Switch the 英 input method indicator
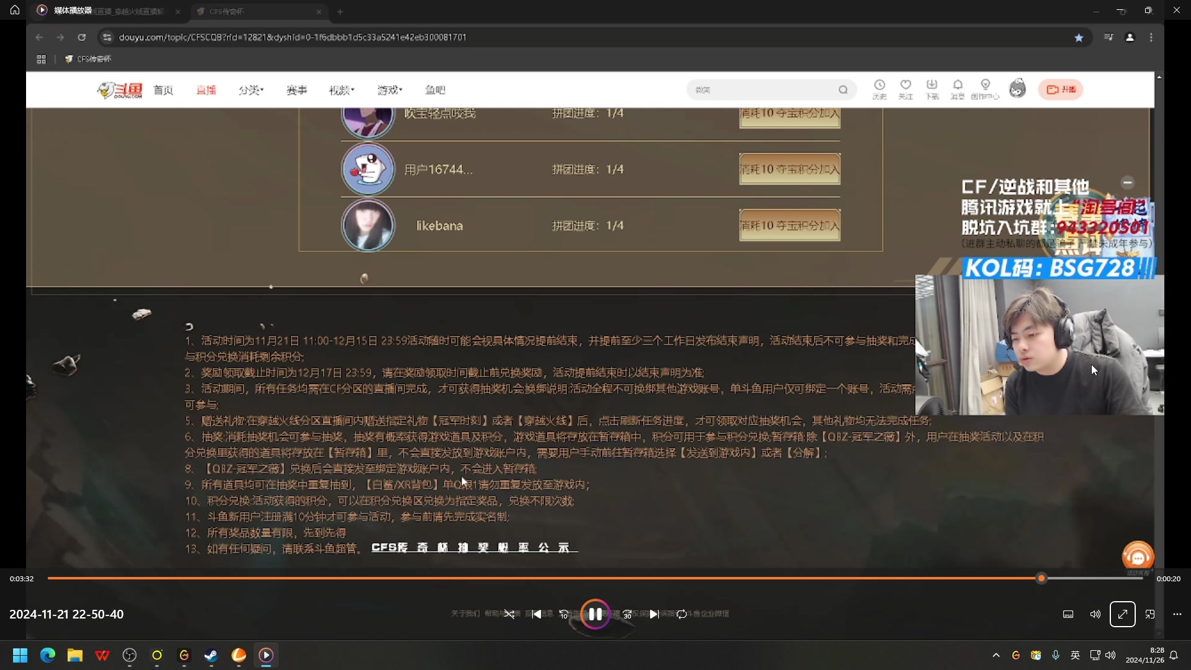Viewport: 1191px width, 670px height. coord(1076,655)
